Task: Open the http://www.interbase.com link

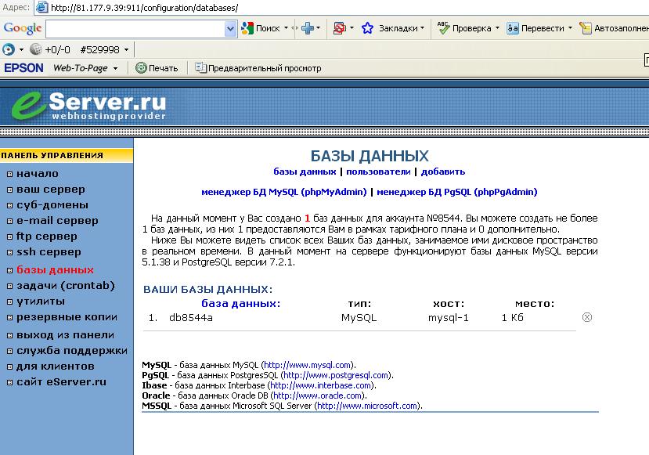Action: click(x=321, y=385)
